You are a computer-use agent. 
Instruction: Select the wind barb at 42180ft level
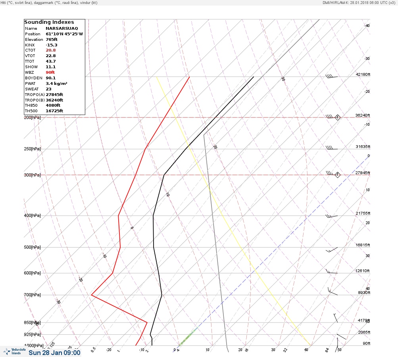pos(331,76)
